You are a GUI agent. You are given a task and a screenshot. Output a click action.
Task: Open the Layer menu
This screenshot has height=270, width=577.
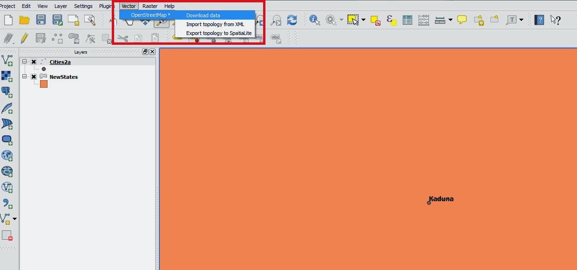click(x=61, y=6)
